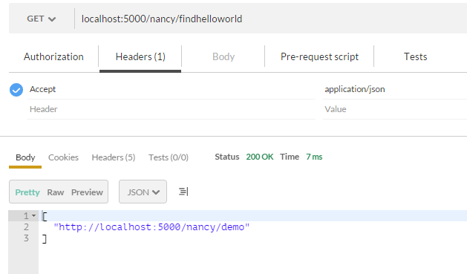Open the response Headers (5) tab
The image size is (467, 274).
coord(114,157)
